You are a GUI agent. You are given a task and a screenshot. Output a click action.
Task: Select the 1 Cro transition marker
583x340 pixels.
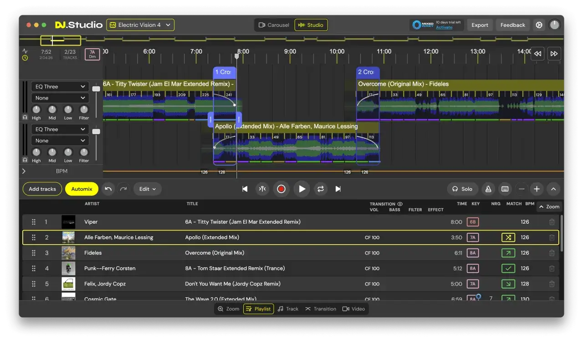(x=224, y=72)
